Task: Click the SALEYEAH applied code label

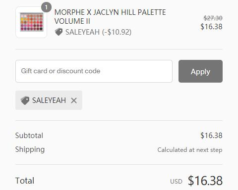Action: tap(49, 100)
